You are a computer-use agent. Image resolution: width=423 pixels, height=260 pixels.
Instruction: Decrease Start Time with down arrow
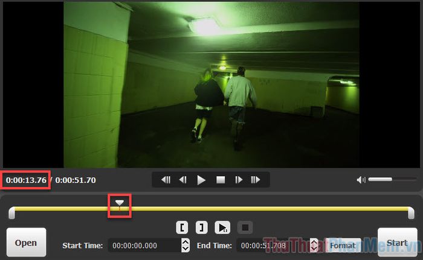tap(186, 249)
